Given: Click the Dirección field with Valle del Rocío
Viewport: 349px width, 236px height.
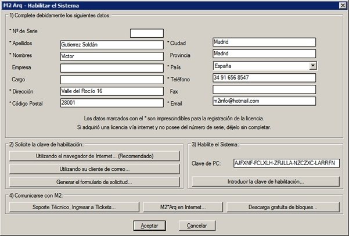Looking at the screenshot, I should [111, 91].
